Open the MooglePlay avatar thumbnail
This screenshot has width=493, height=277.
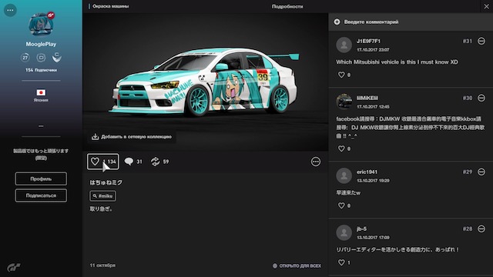click(x=41, y=24)
